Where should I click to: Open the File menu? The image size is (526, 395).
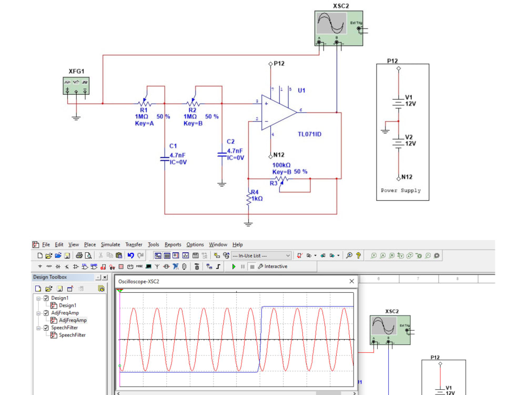[x=46, y=244]
